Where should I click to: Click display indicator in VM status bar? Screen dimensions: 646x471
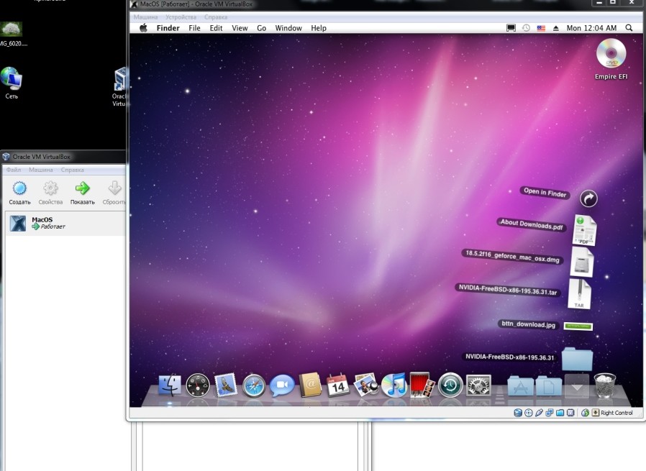[x=570, y=413]
